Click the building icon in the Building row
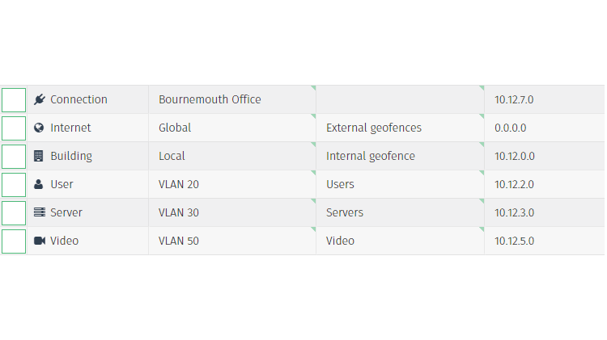Image resolution: width=607 pixels, height=340 pixels. (x=39, y=156)
